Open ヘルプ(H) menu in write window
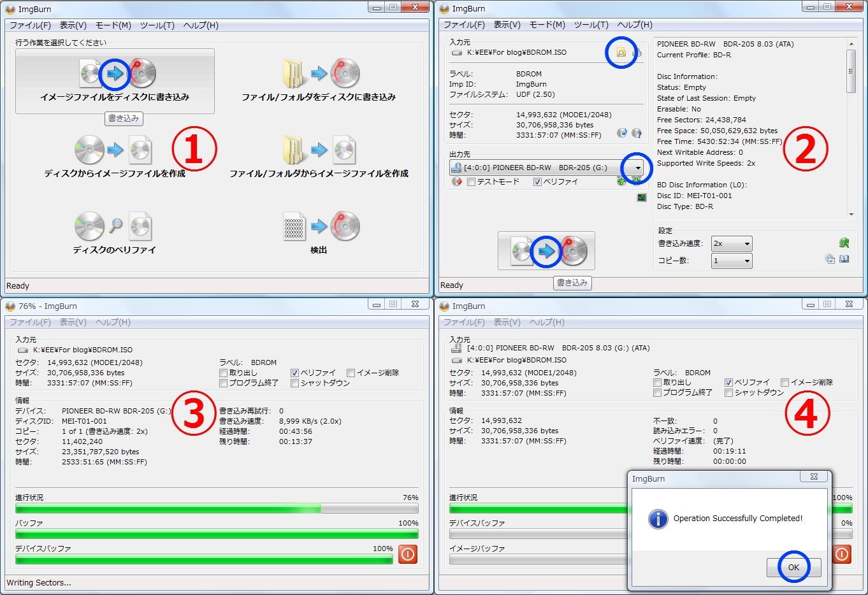 [x=635, y=25]
